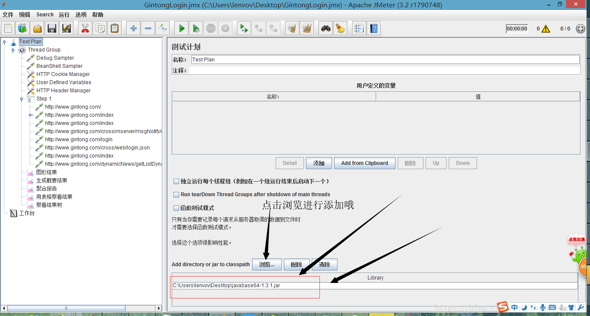Open the Templates toolbar icon

pos(23,29)
